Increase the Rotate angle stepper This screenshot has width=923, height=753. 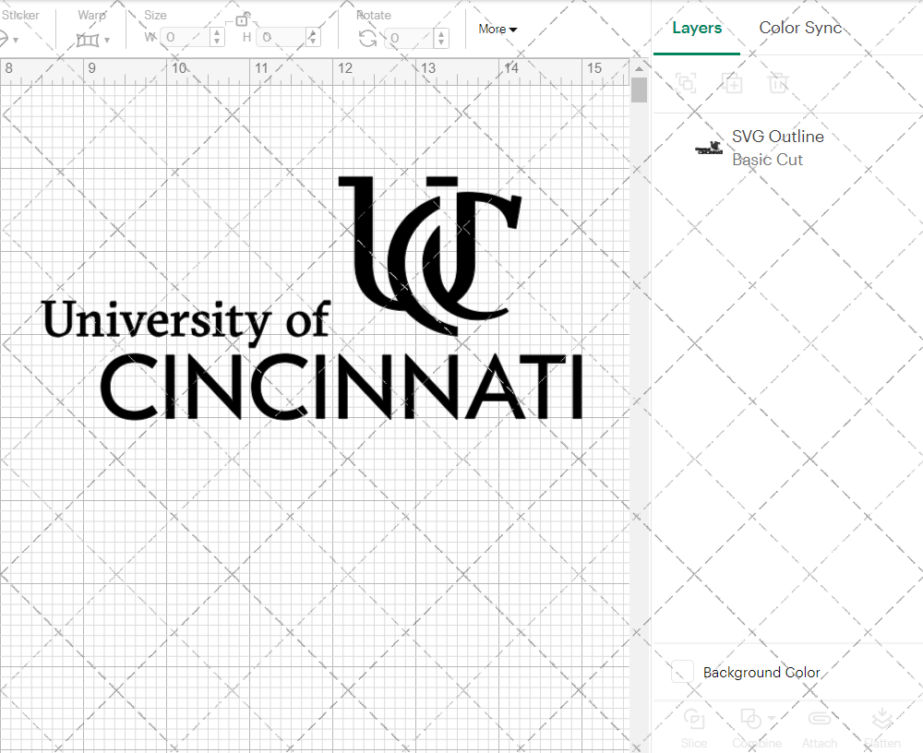point(441,33)
